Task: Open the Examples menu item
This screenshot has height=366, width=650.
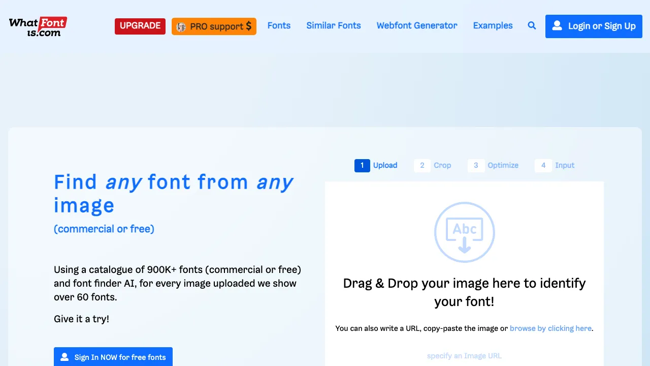Action: (493, 25)
